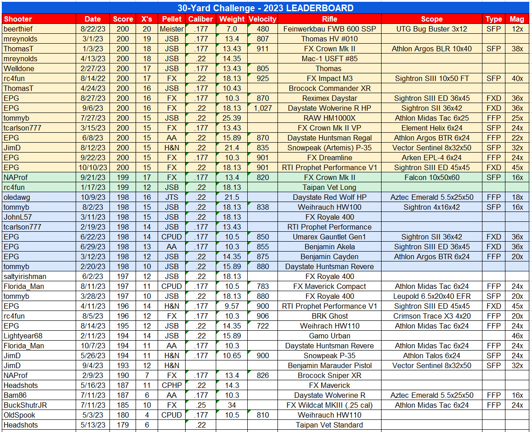
Task: Click the weight cell '9.57'
Action: [x=232, y=306]
